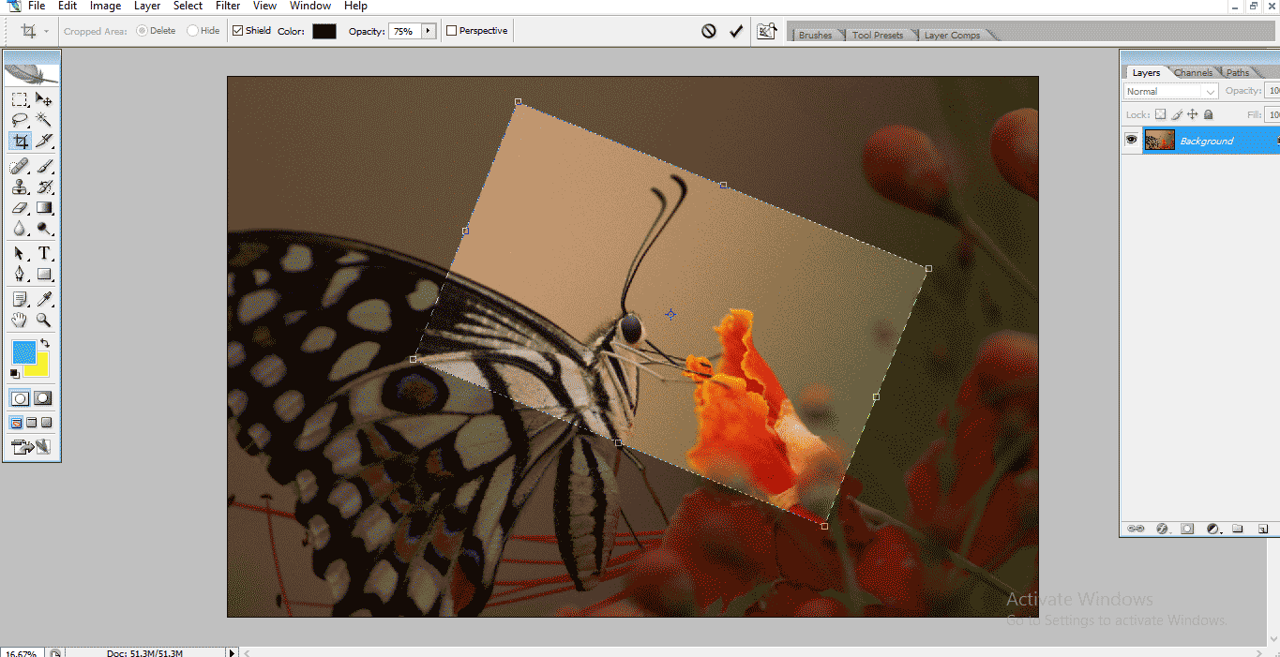This screenshot has width=1280, height=657.
Task: Hide the Background layer eye icon
Action: 1132,141
